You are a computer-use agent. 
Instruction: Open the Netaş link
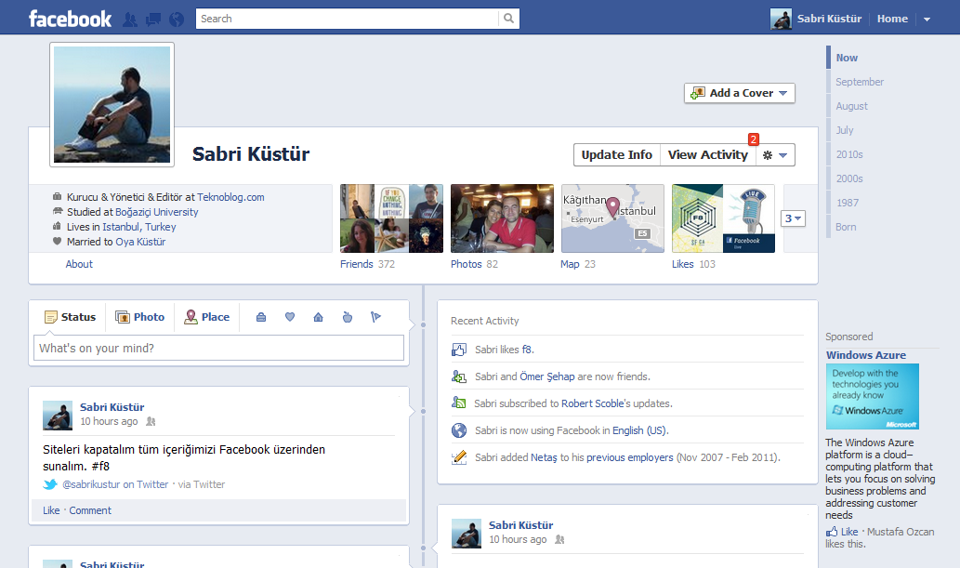(x=544, y=457)
